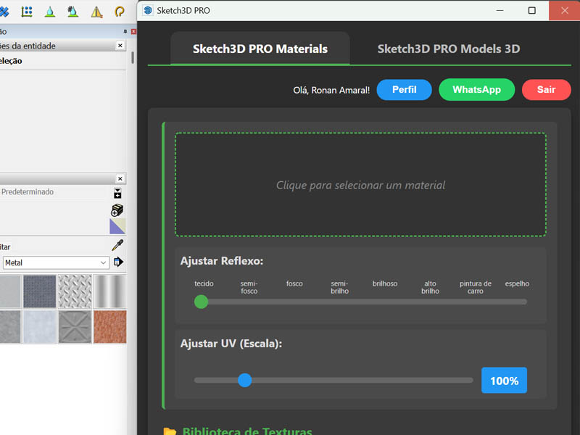Screen dimensions: 580x435
Task: Click the material selection area placeholder
Action: pos(360,183)
